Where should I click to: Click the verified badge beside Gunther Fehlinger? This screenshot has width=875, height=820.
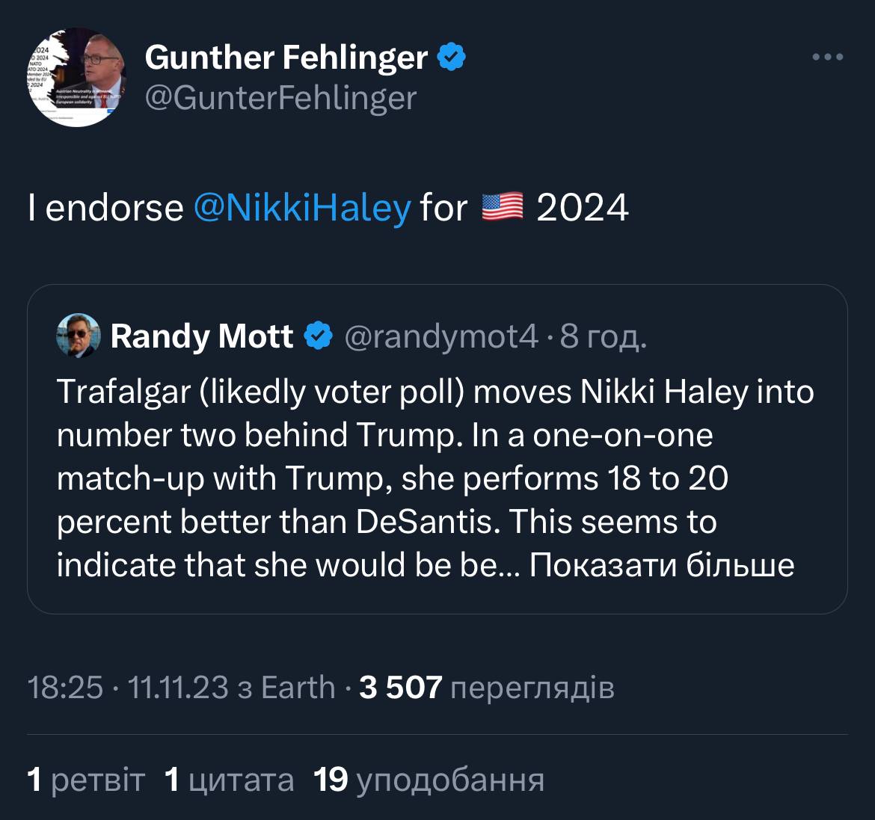(451, 58)
